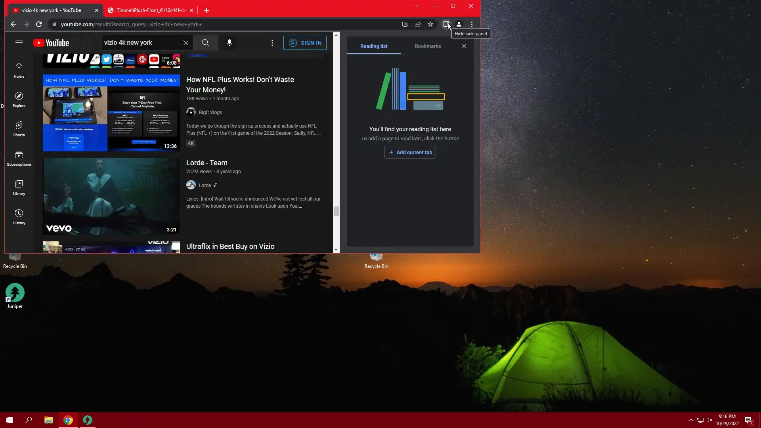Switch to the Bookmarks tab
Viewport: 761px width, 428px height.
pyautogui.click(x=428, y=46)
